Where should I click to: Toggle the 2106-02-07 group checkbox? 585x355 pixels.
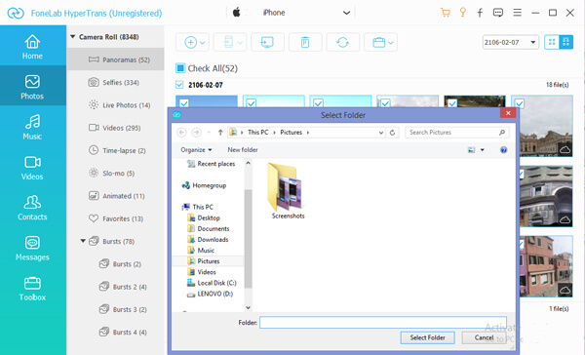[179, 85]
